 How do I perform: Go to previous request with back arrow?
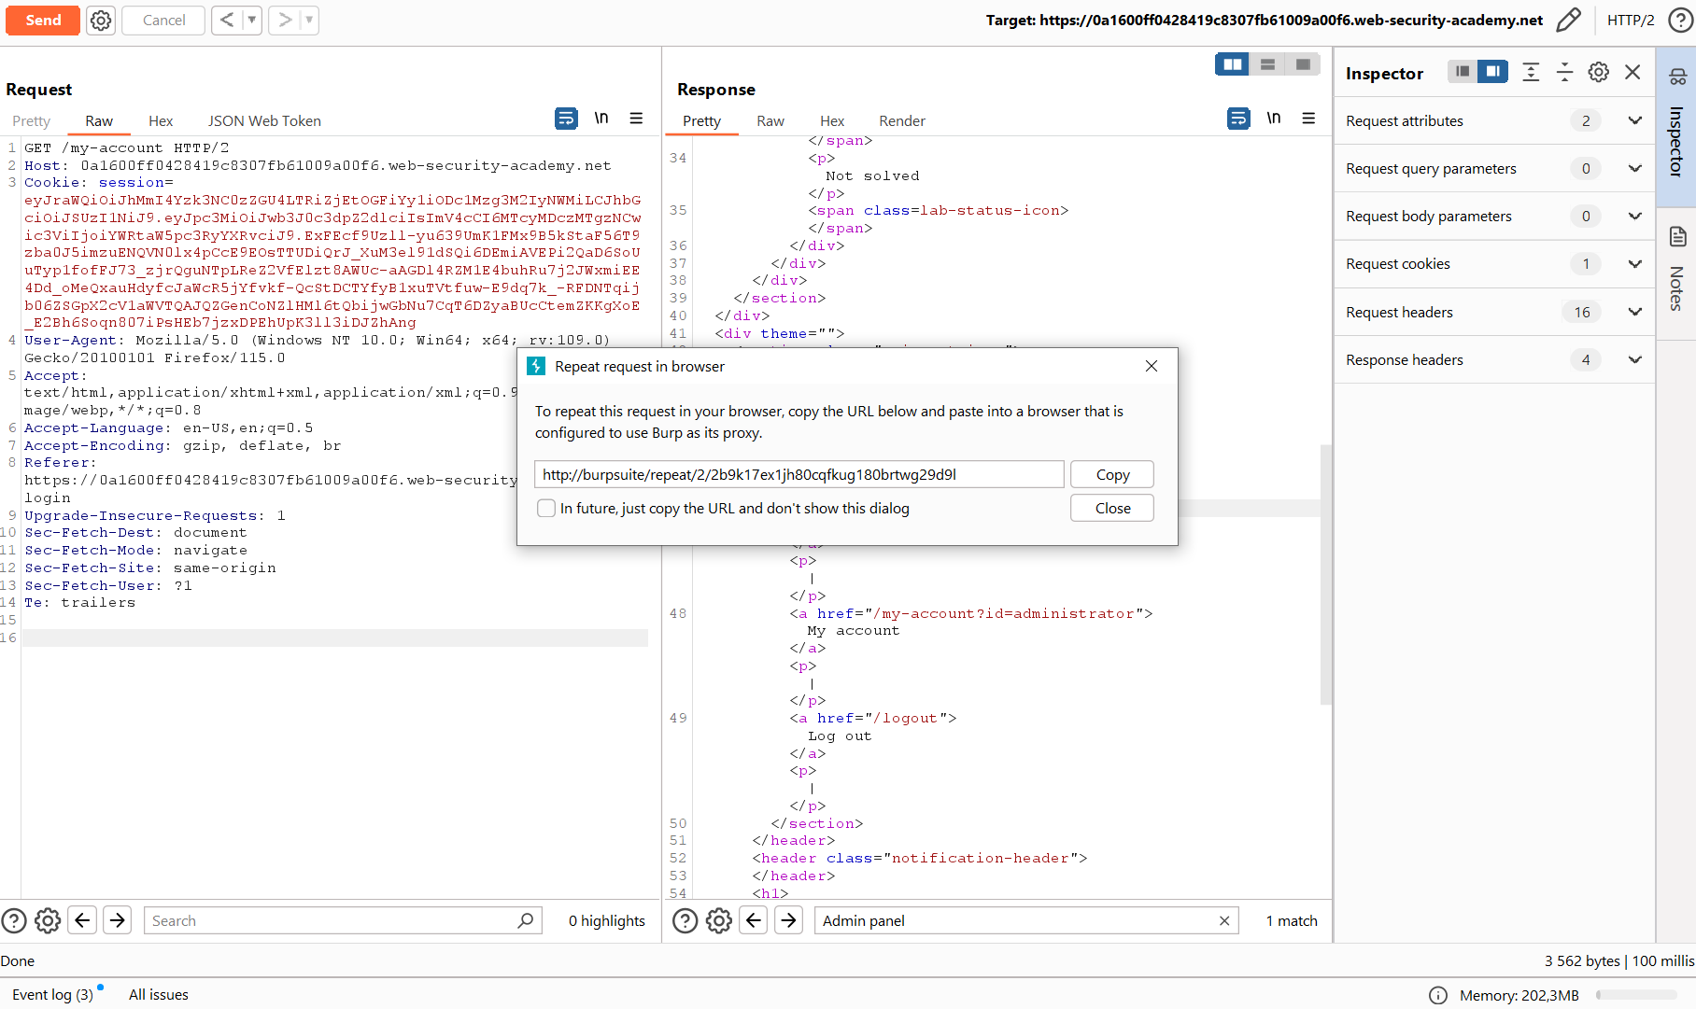[x=227, y=20]
